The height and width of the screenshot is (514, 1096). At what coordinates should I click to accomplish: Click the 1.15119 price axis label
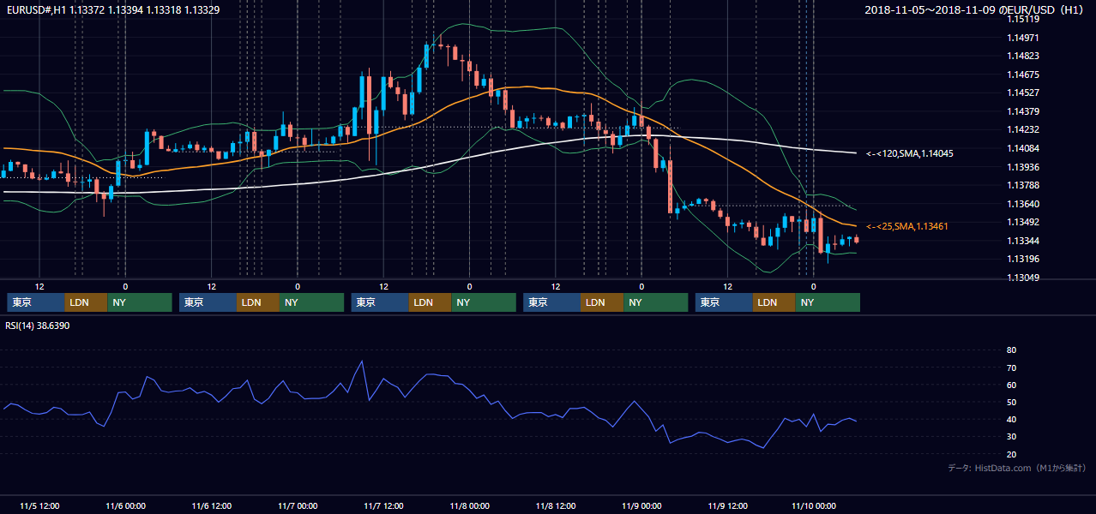1023,19
